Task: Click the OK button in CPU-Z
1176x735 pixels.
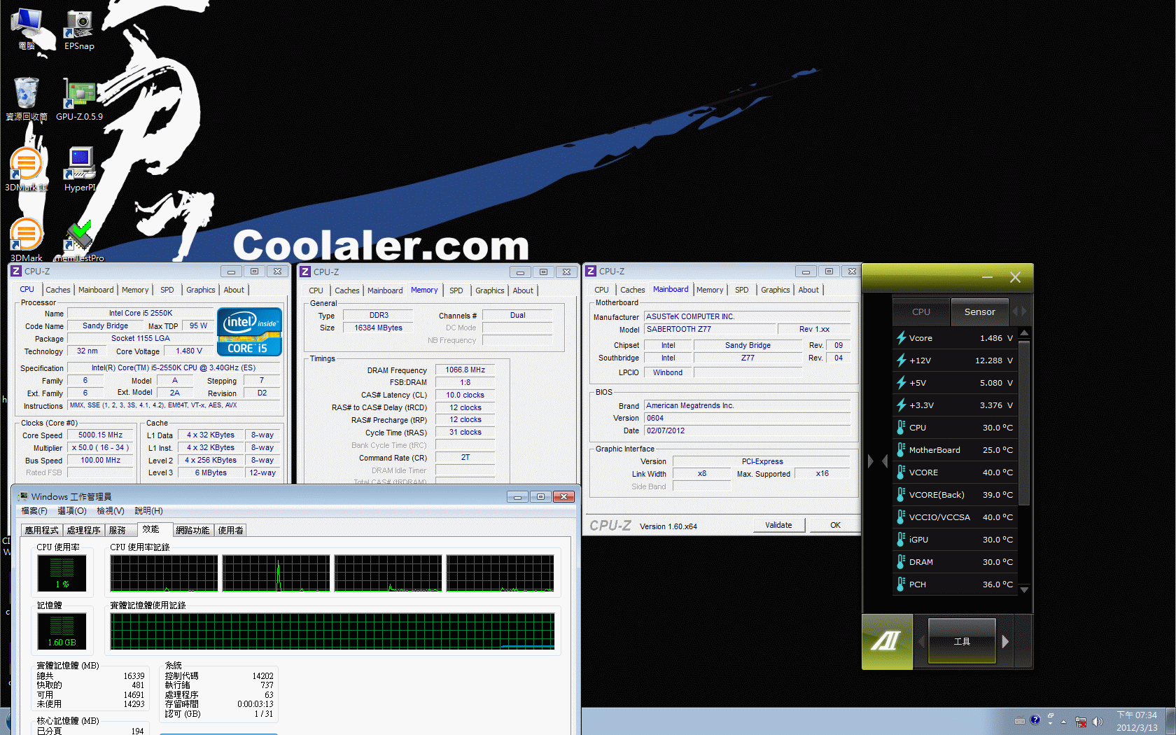Action: (x=835, y=525)
